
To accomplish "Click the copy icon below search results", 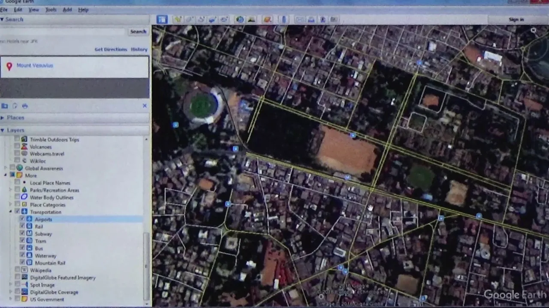I will click(x=15, y=106).
